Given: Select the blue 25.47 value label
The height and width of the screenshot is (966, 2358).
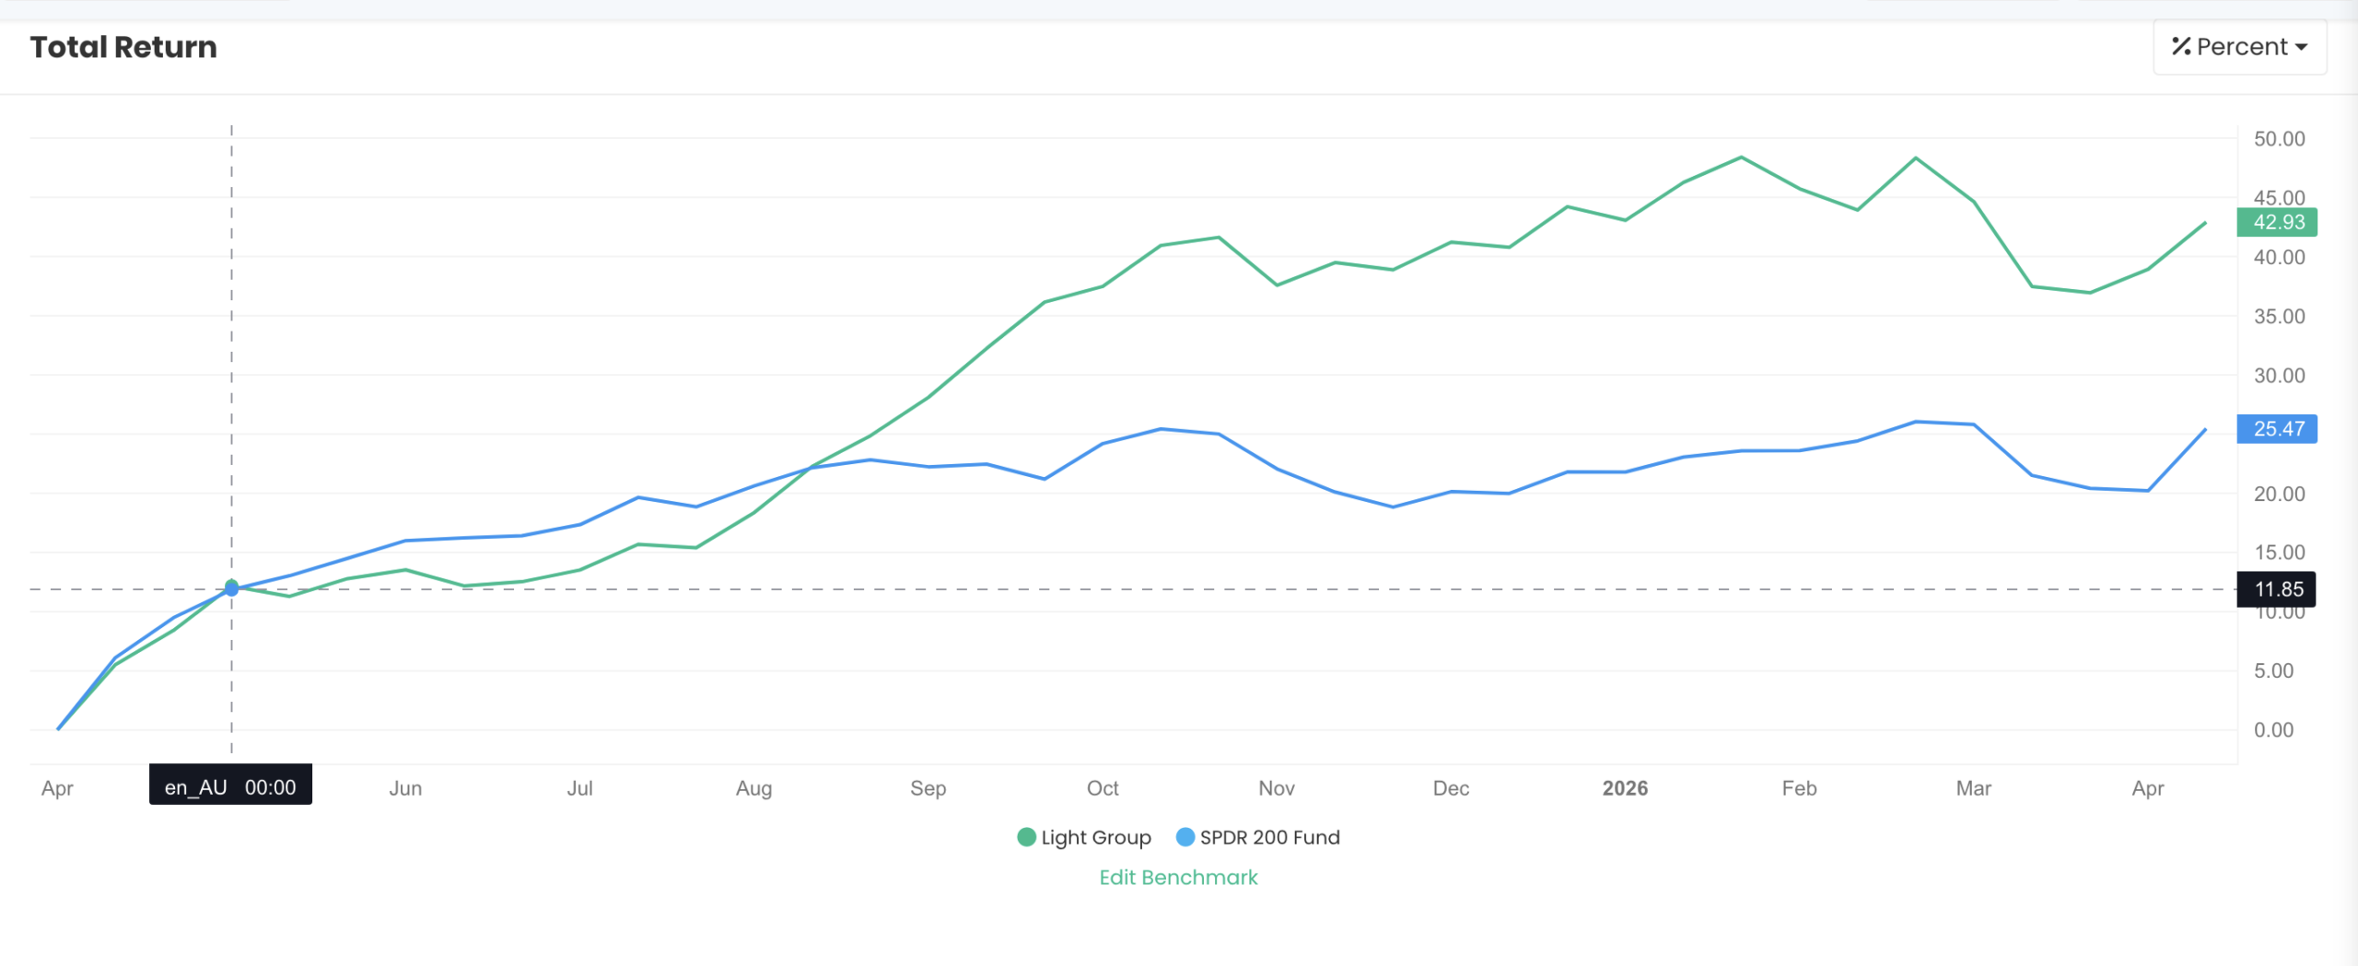Looking at the screenshot, I should pyautogui.click(x=2277, y=429).
